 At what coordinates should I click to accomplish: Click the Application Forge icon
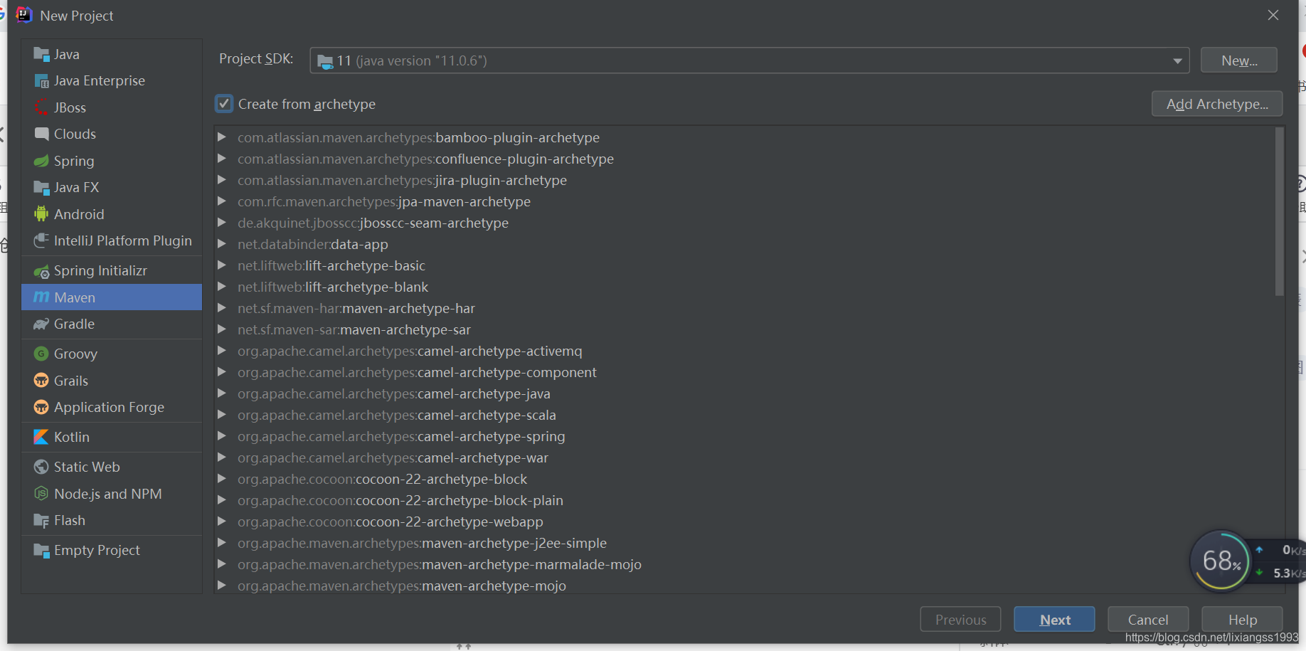41,407
